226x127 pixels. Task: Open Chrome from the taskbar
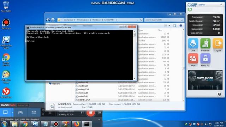[x=25, y=124]
